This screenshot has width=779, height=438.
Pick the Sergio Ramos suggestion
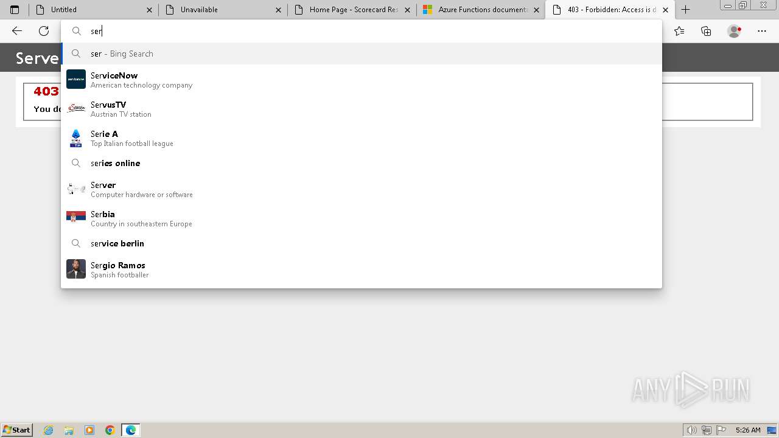(x=362, y=269)
